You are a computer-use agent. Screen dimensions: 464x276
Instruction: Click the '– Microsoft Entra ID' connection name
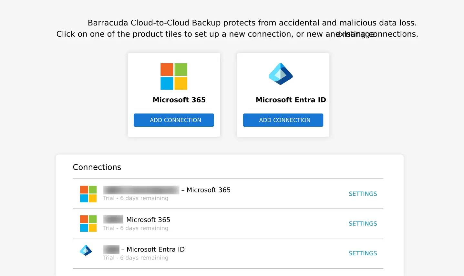[x=153, y=249]
